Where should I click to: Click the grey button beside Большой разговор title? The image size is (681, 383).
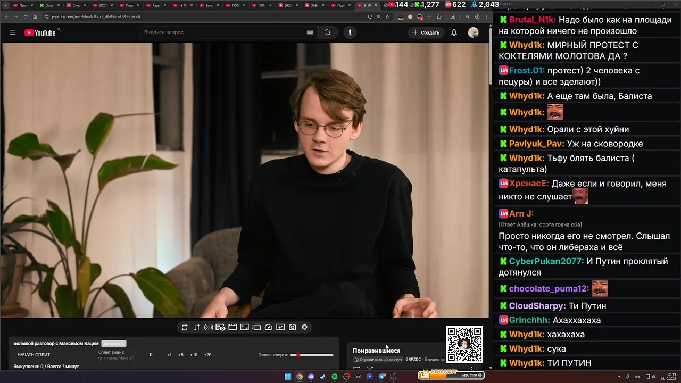click(x=114, y=344)
